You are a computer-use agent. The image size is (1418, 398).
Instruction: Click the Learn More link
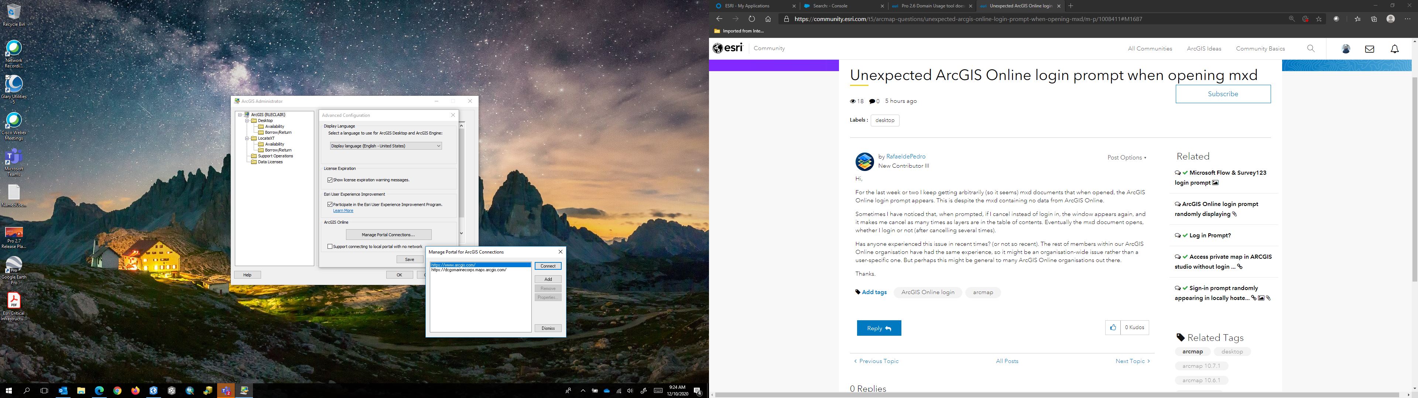pyautogui.click(x=343, y=210)
